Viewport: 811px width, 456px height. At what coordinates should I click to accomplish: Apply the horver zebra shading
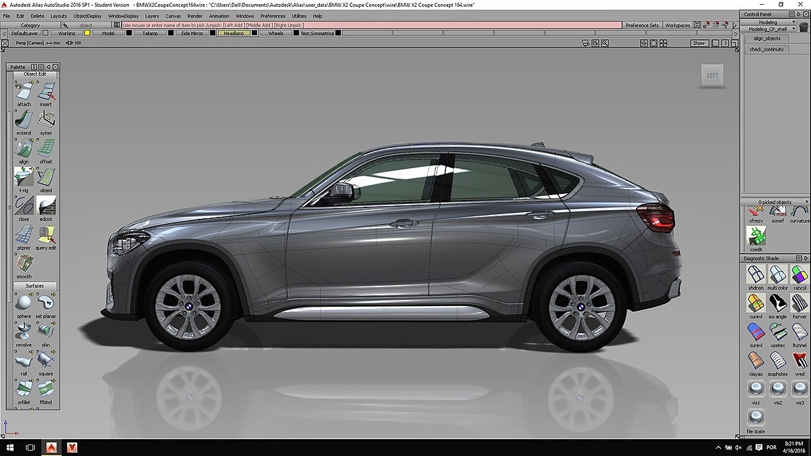point(800,303)
